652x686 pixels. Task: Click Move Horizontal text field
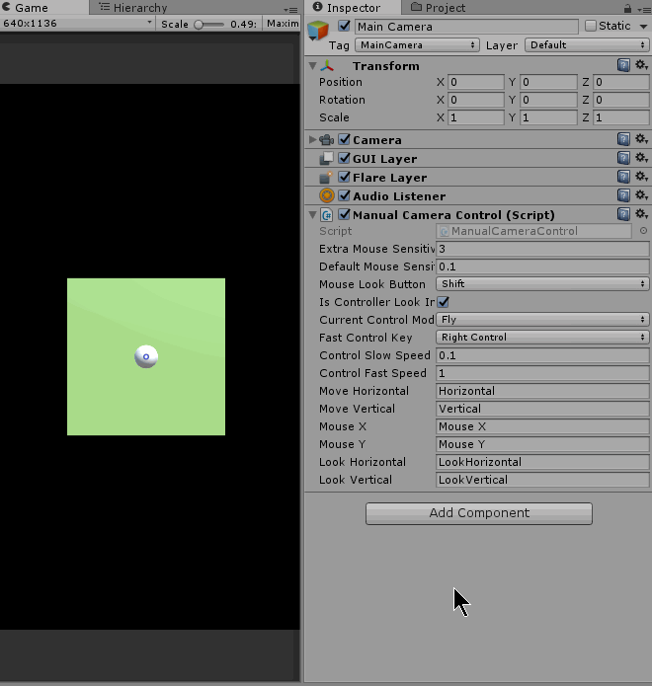(x=542, y=391)
